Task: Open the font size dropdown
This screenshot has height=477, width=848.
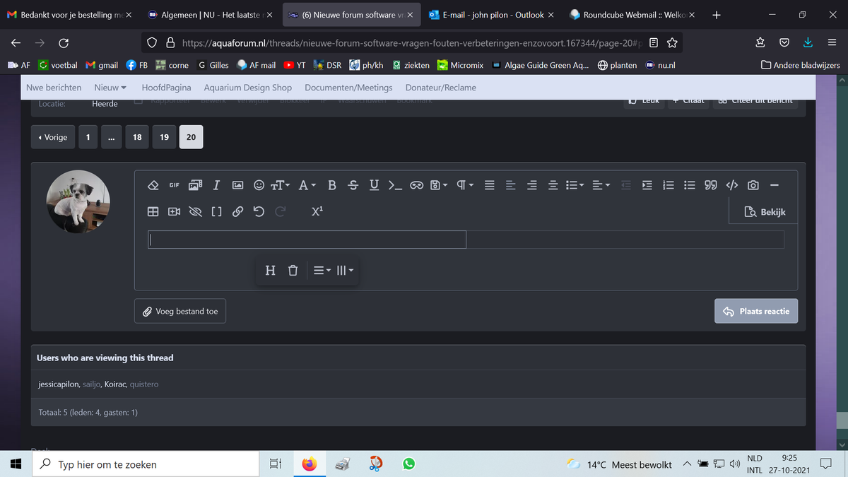Action: [281, 185]
